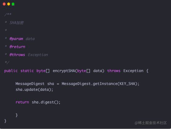Click the throws keyword in method signature
171x129 pixels.
click(114, 71)
